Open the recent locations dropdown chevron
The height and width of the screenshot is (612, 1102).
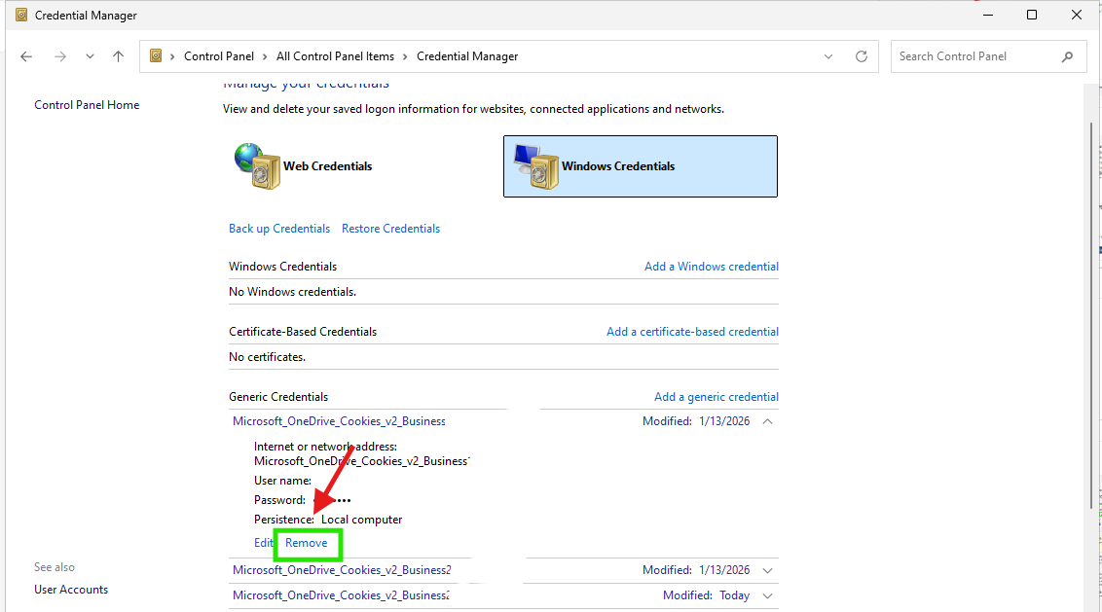90,56
